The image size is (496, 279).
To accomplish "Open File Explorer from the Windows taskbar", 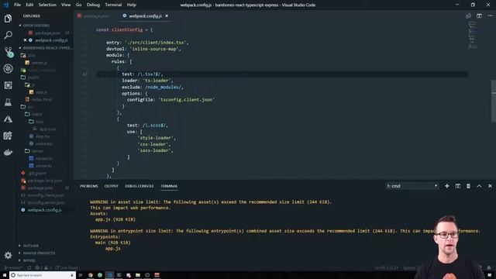I will click(x=138, y=275).
